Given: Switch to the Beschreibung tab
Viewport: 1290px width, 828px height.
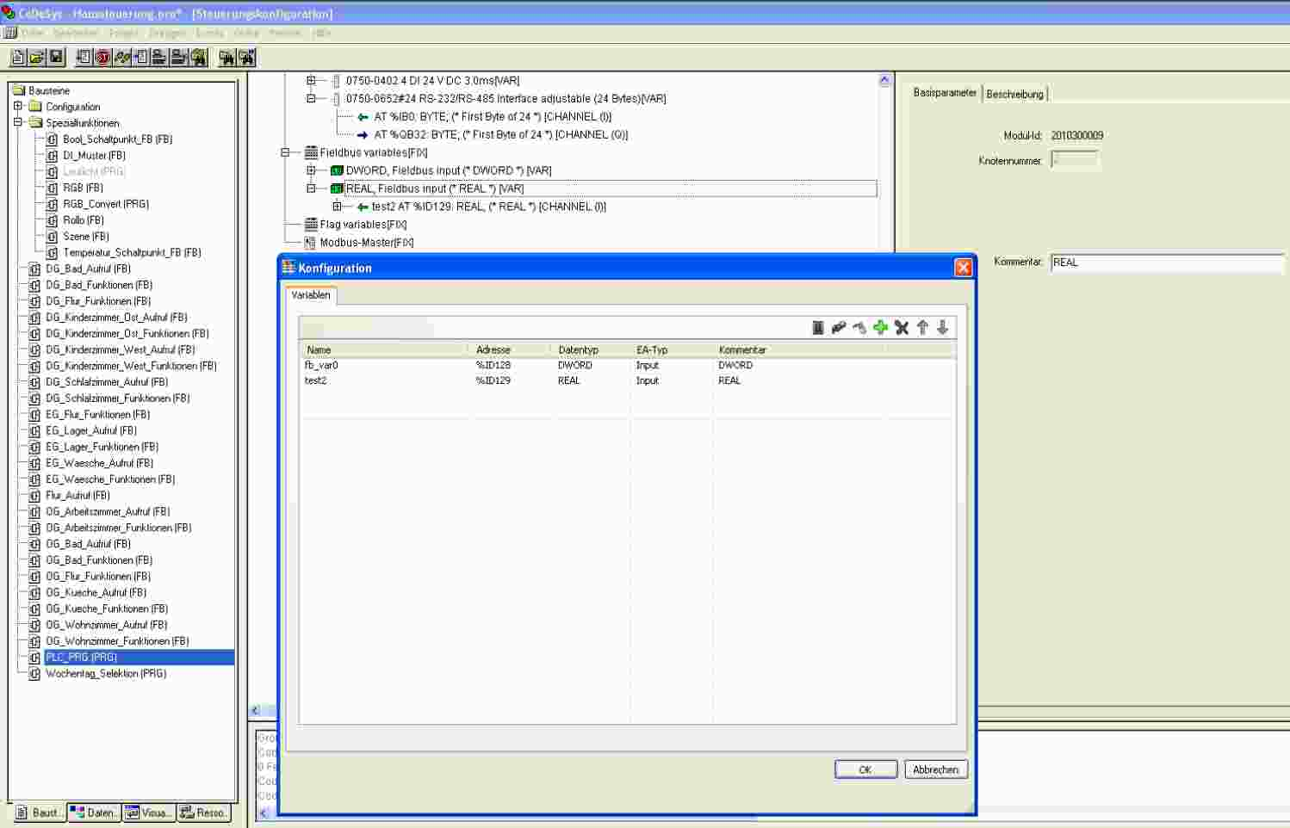Looking at the screenshot, I should coord(1014,94).
